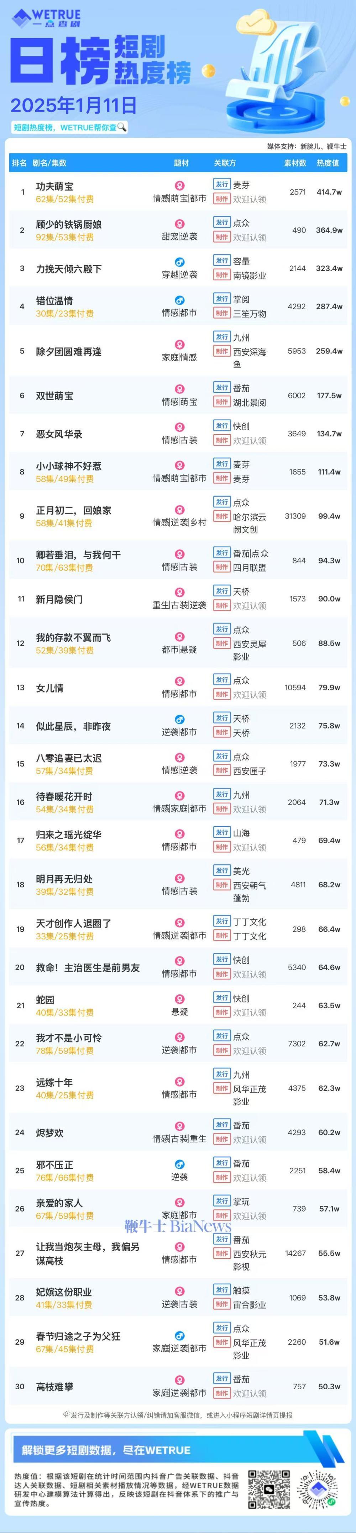Click the magnifier icon beside WETRUE帮你查
The height and width of the screenshot is (1533, 356).
coord(122,127)
